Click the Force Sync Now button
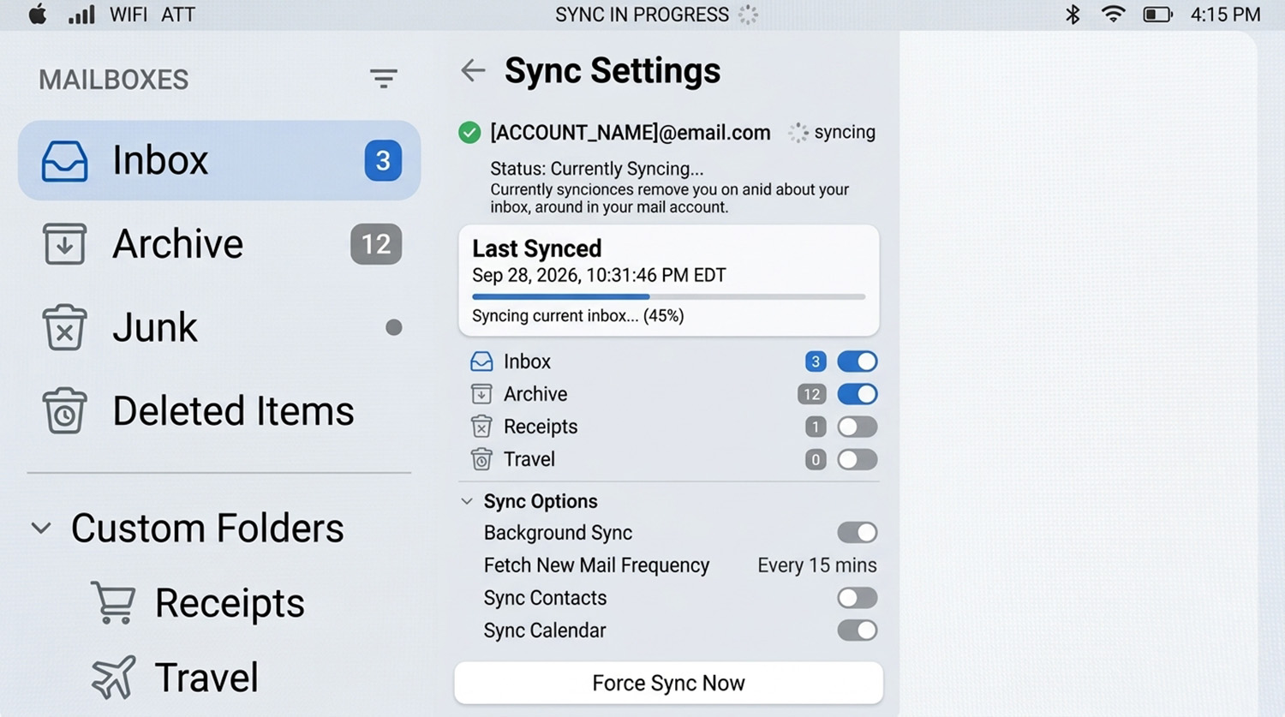Screen dimensions: 1285x717 [668, 683]
